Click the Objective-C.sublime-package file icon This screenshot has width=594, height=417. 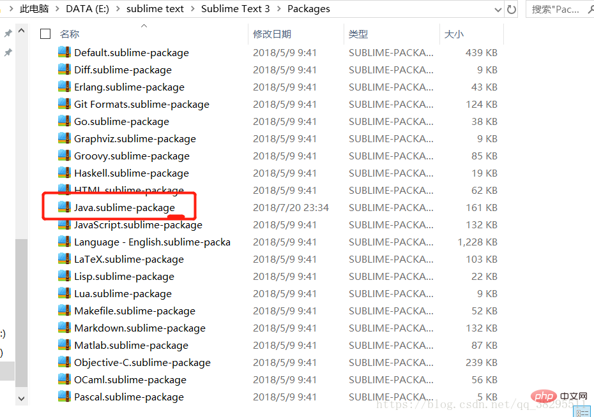click(65, 362)
